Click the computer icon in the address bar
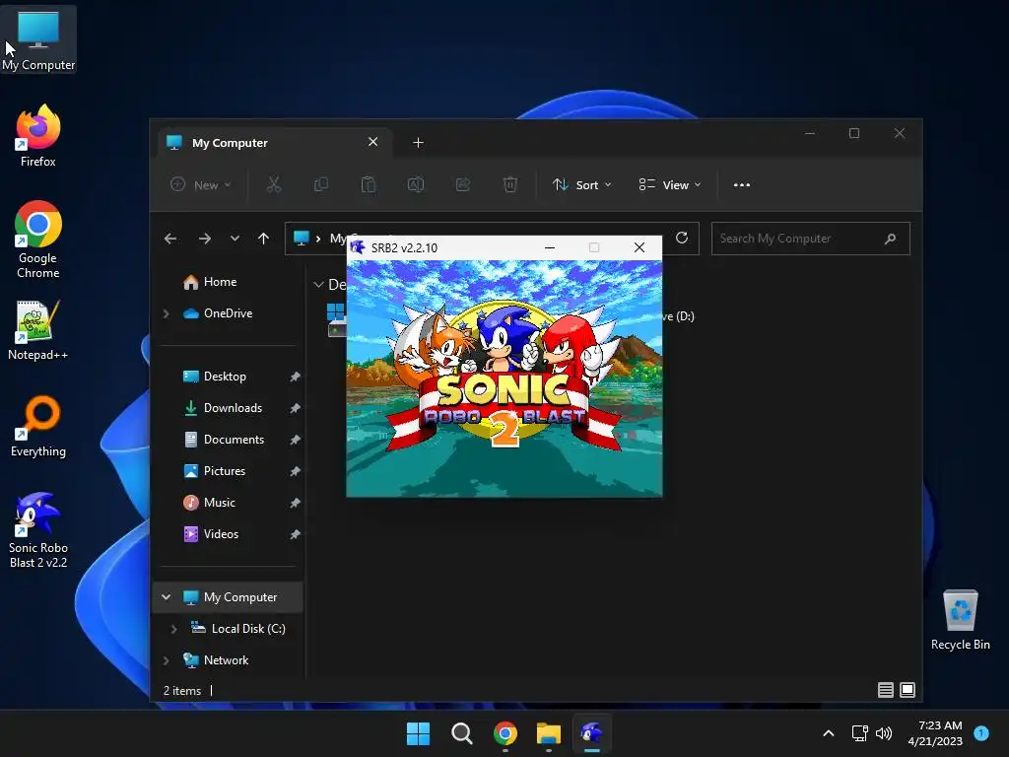The image size is (1009, 757). pos(301,238)
